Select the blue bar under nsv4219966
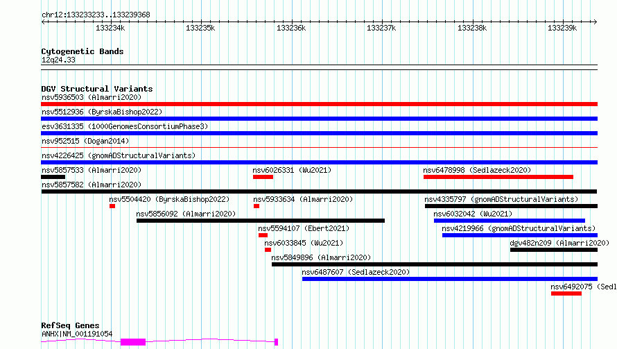617x349 pixels. coord(520,235)
